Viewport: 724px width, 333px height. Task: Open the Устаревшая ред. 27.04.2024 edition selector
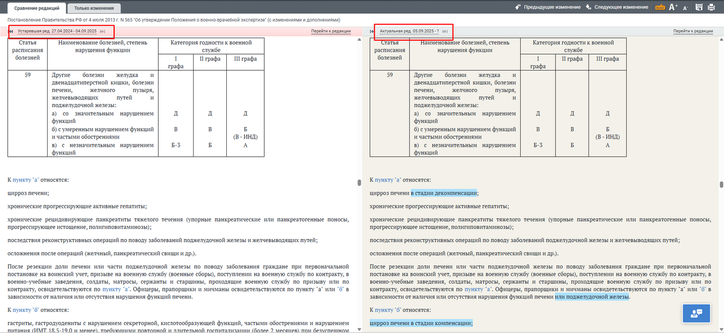[57, 31]
